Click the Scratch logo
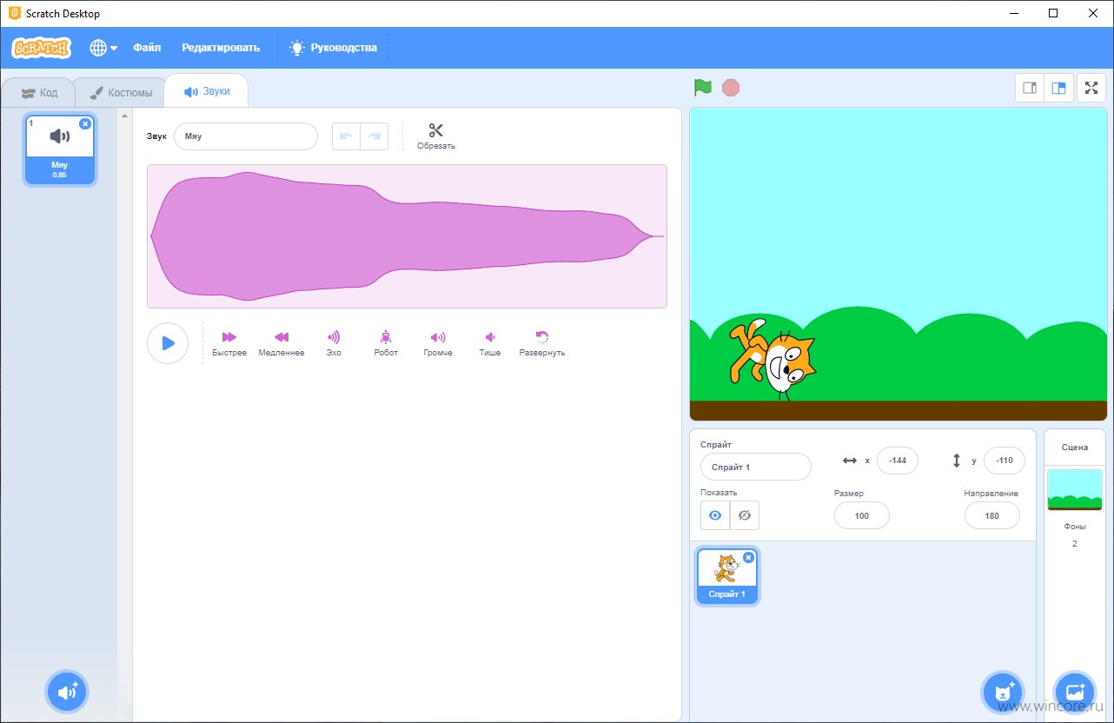This screenshot has height=723, width=1114. tap(41, 48)
